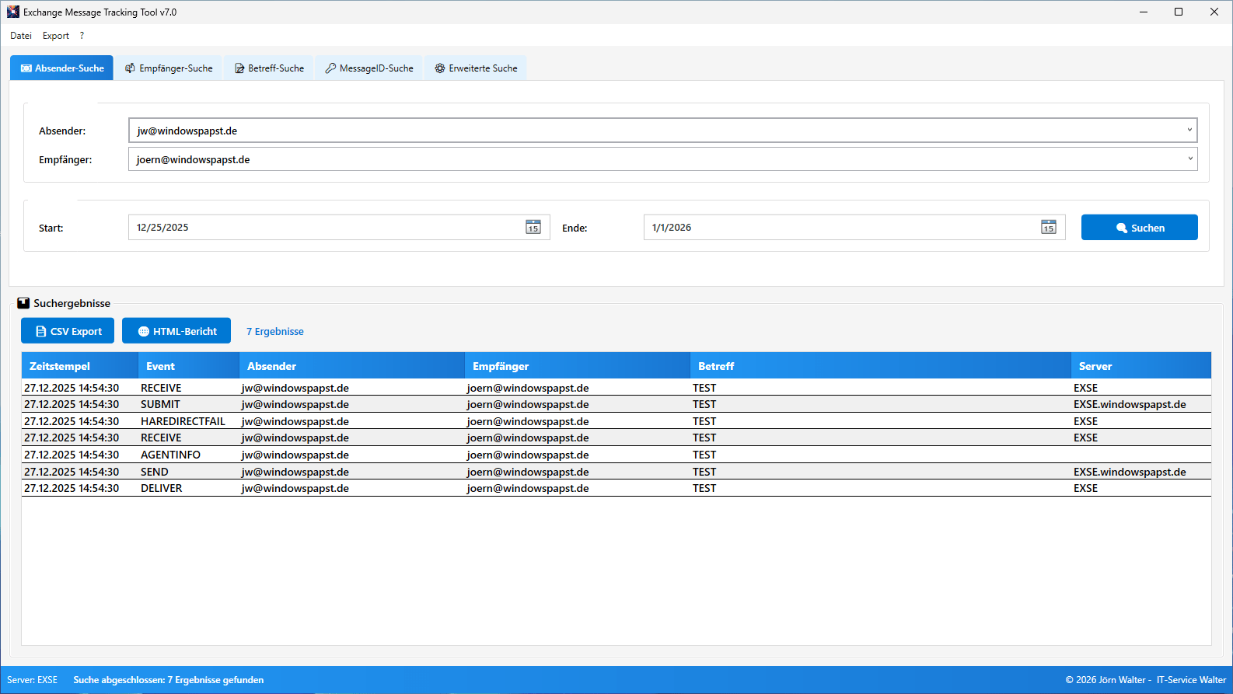Screen dimensions: 1233x694
Task: Open the Ende date calendar picker
Action: click(x=1048, y=227)
